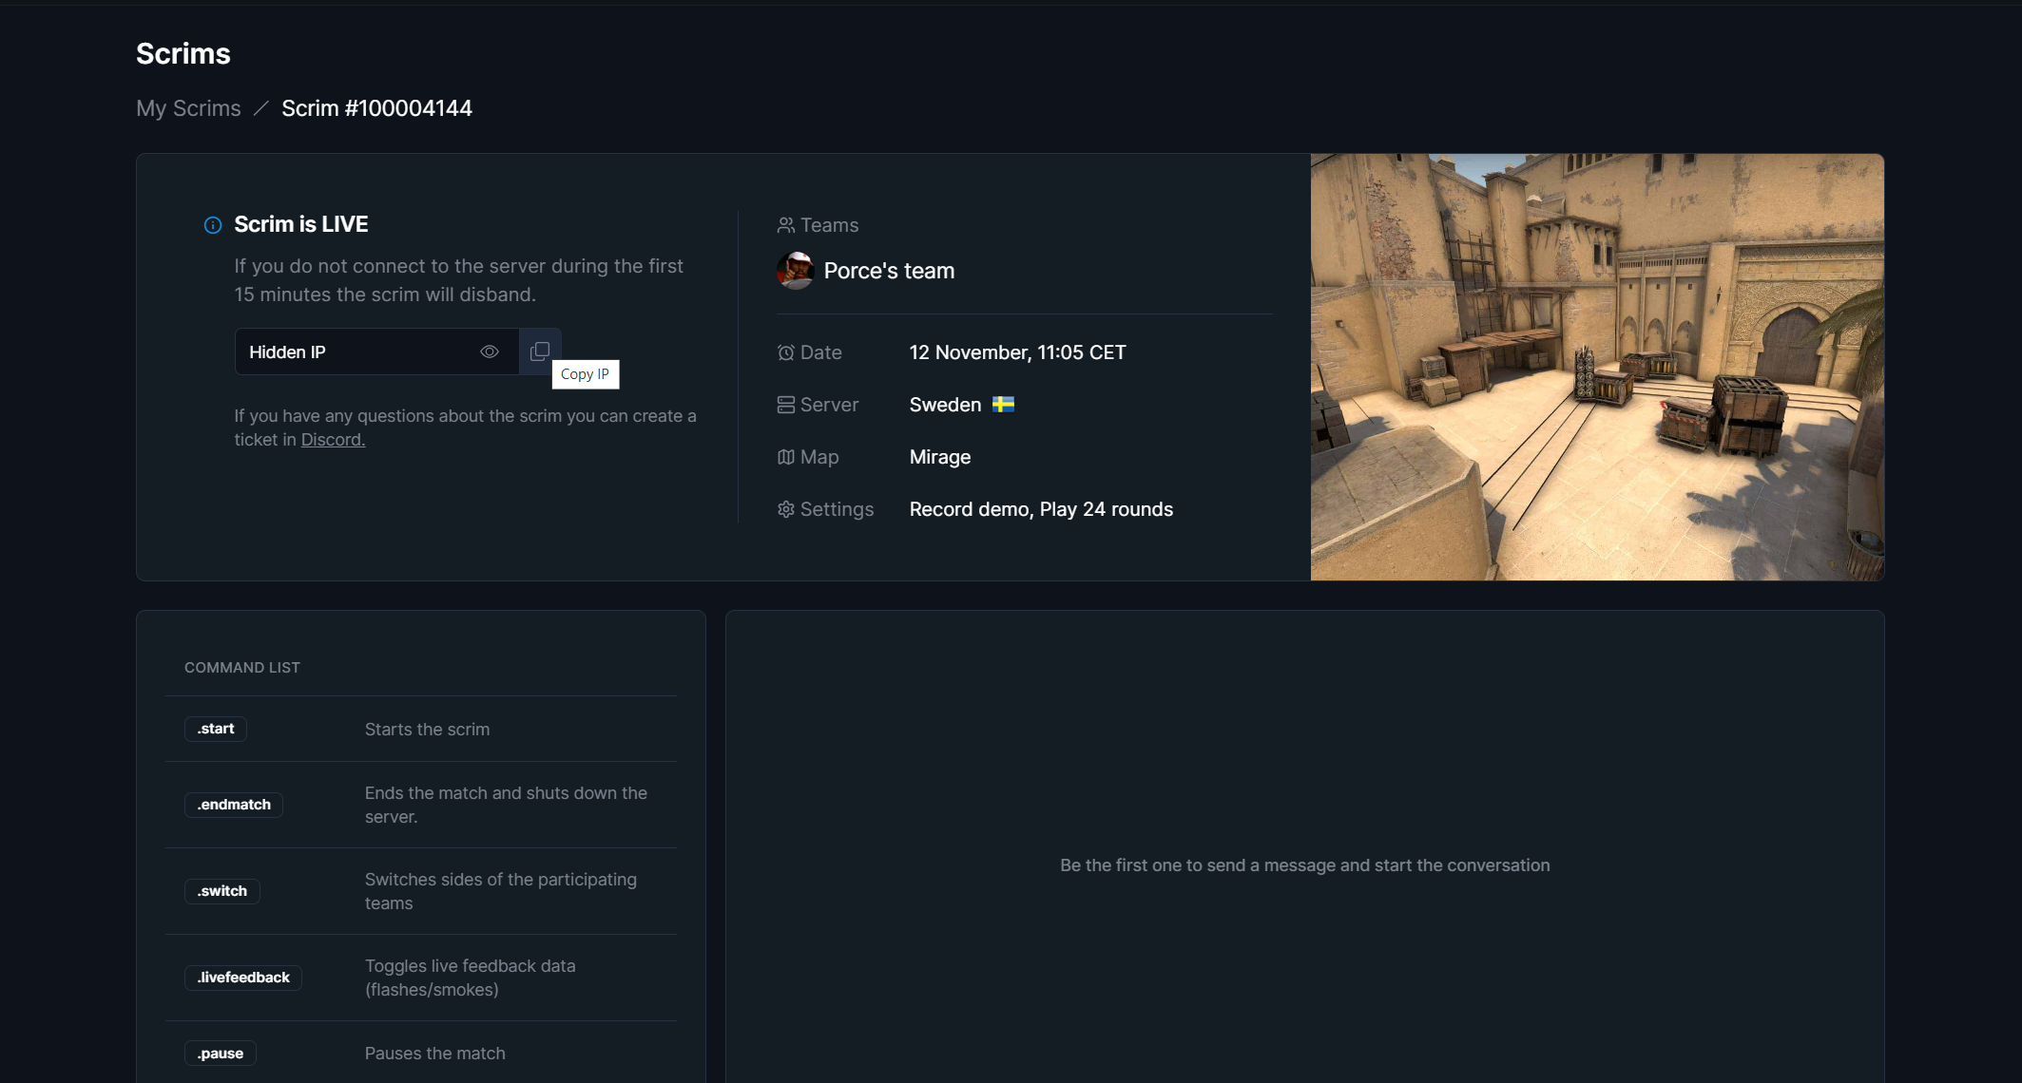Reveal hidden IP with eye icon
The width and height of the screenshot is (2022, 1083).
[490, 351]
